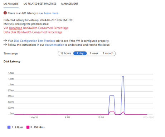Click VM Uncached Bandwidth Consumed Percentage metric
This screenshot has height=137, width=165.
pos(36,28)
